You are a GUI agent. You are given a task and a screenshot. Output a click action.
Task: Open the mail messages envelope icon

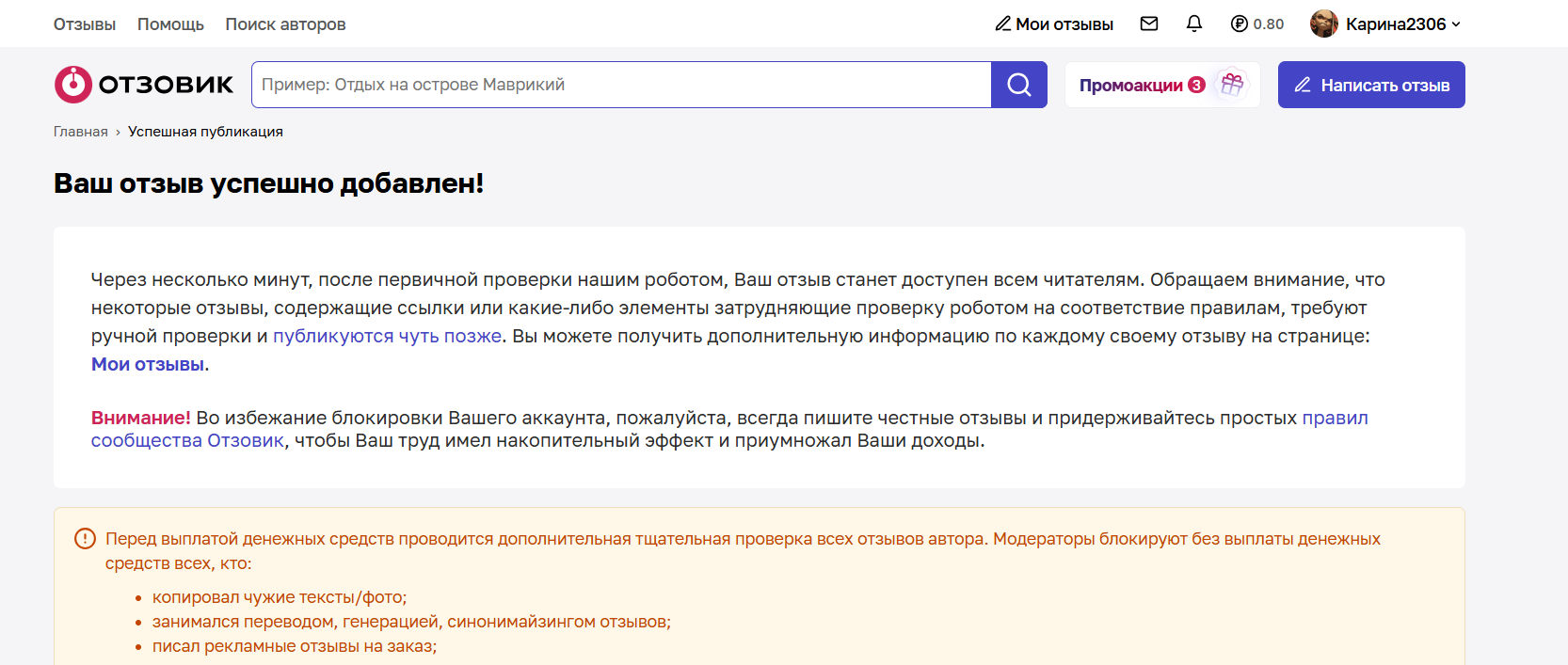tap(1149, 24)
